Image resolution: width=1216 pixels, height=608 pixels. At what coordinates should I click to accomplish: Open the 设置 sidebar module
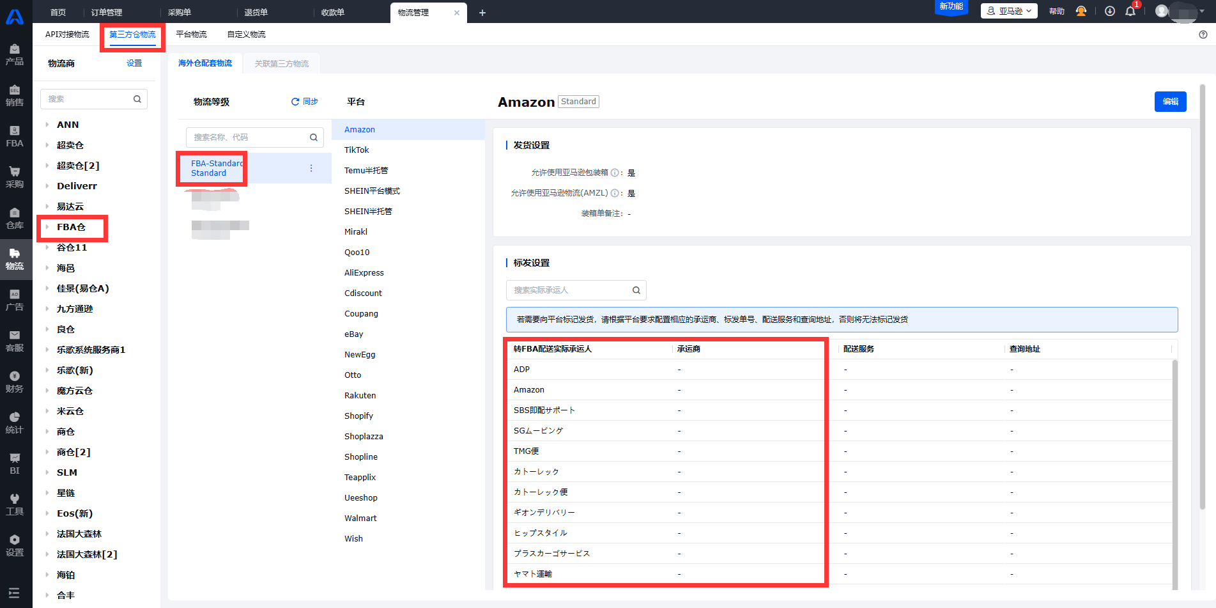click(x=15, y=546)
